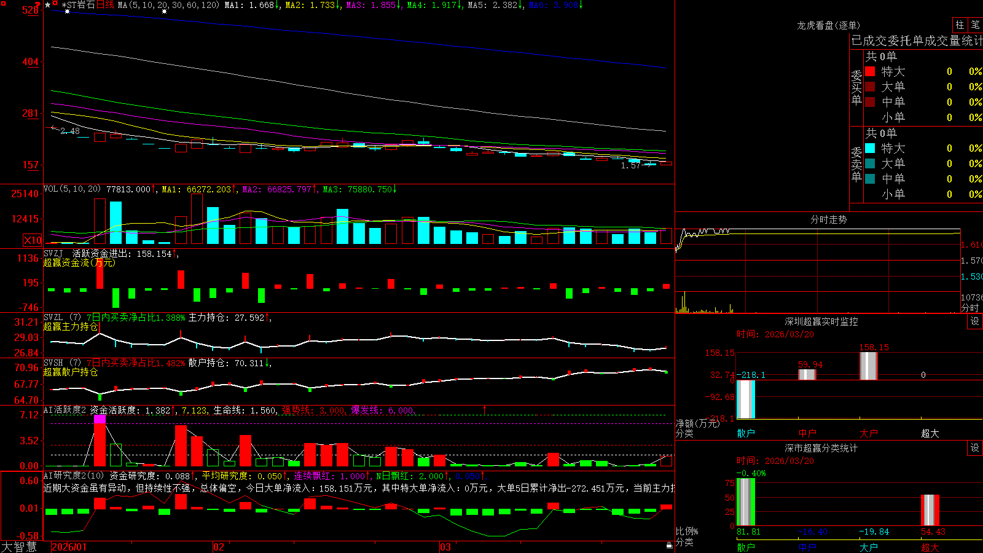Click the red gear icon at top-left corner

point(4,4)
